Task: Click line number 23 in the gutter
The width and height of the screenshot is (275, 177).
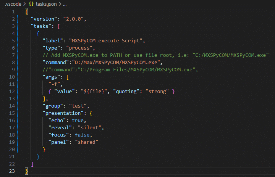Action: (x=12, y=171)
